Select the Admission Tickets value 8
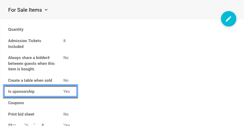 (x=64, y=41)
